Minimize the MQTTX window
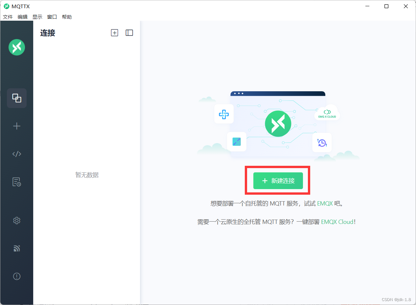416x305 pixels. pos(367,6)
